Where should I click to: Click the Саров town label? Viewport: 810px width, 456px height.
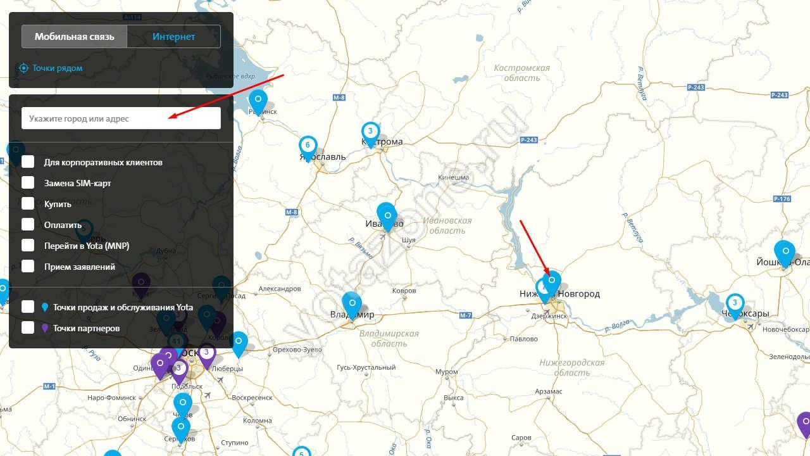point(521,438)
